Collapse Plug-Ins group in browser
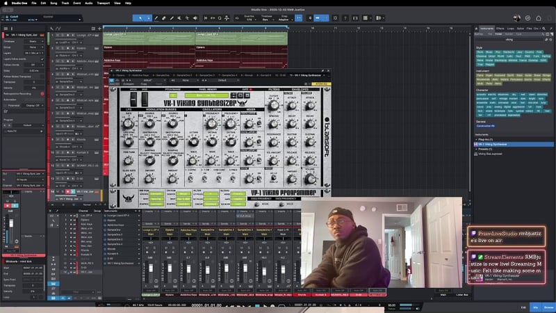The image size is (556, 313). (477, 140)
